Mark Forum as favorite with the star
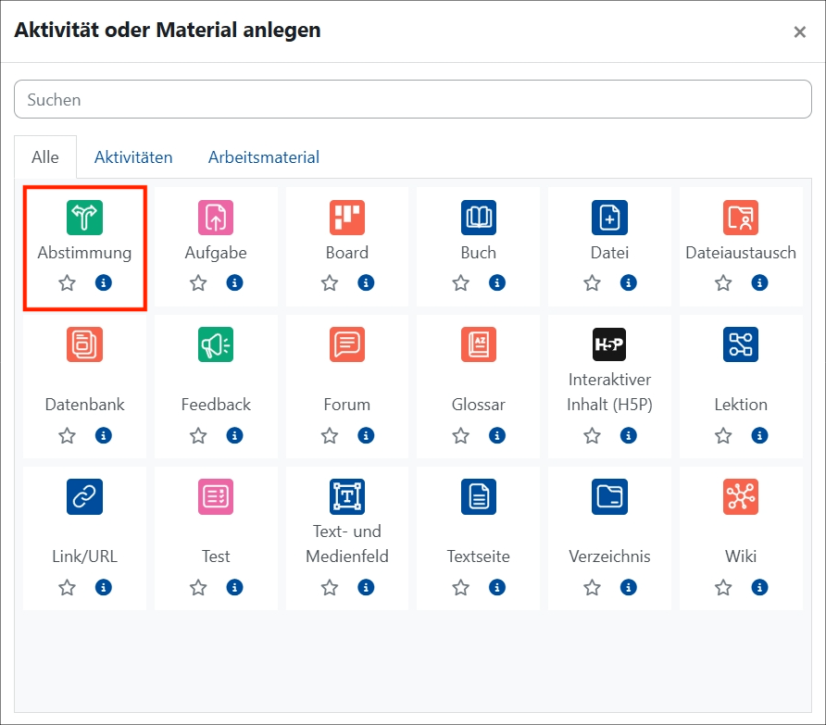The height and width of the screenshot is (725, 826). click(x=330, y=435)
